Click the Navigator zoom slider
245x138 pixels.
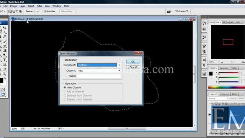[232, 62]
